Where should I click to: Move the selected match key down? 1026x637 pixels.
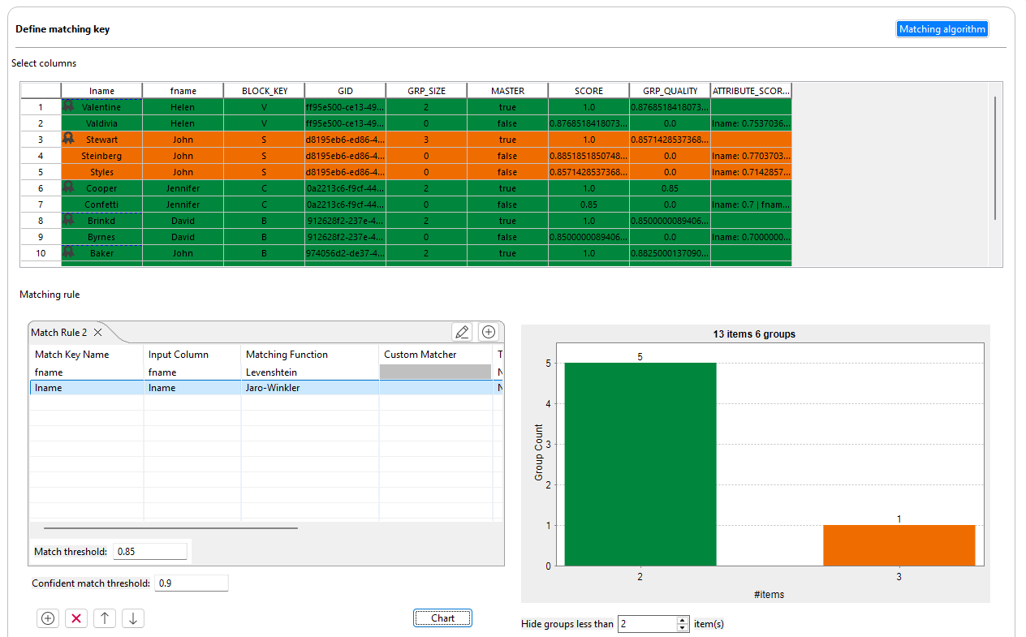coord(133,618)
